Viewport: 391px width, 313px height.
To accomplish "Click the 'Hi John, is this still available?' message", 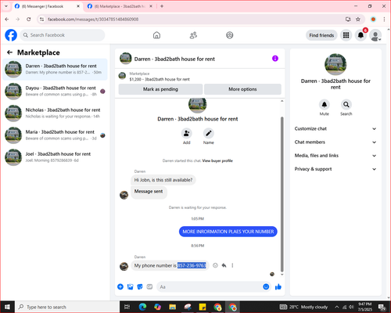I will (x=163, y=180).
